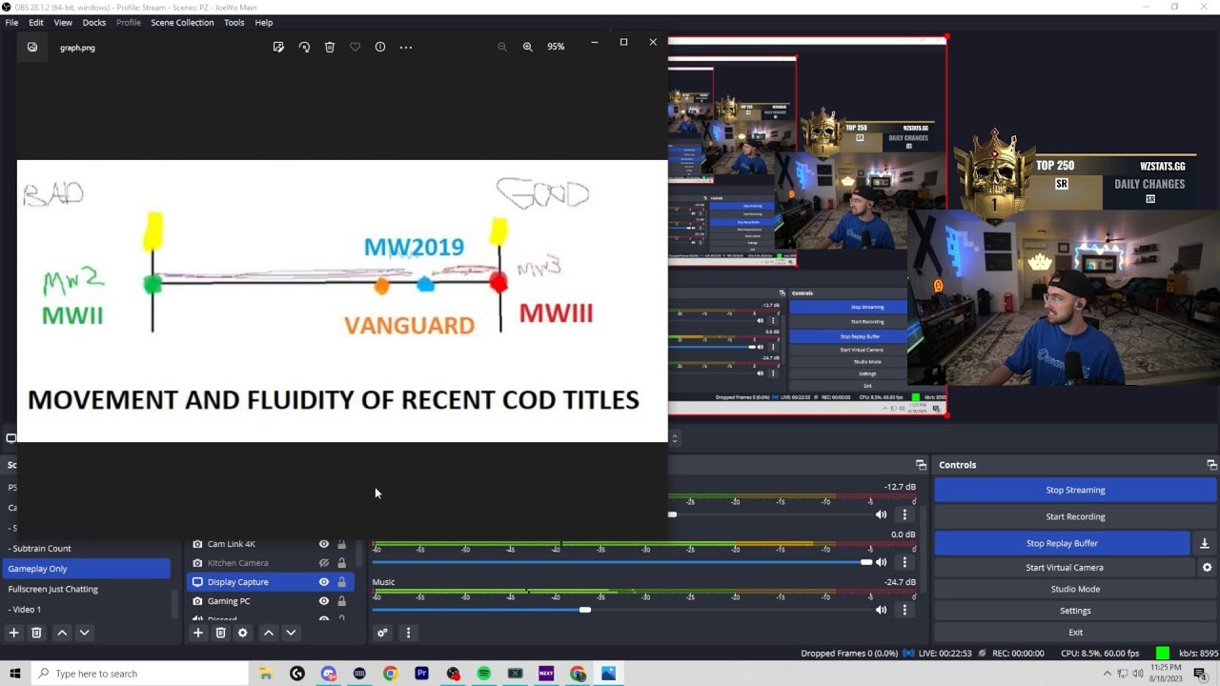Open advanced audio properties gears icon
1220x686 pixels.
382,633
